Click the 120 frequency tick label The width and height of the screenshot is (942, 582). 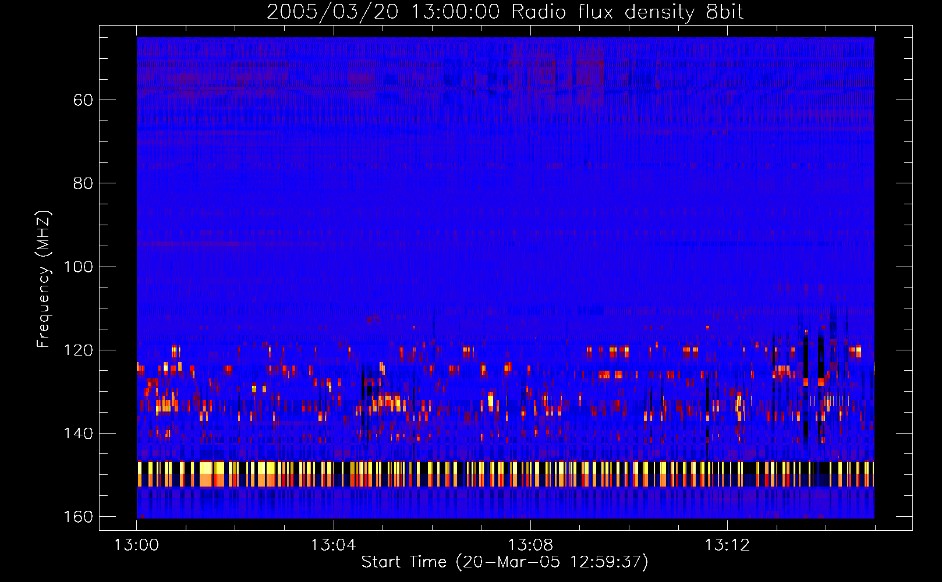pyautogui.click(x=78, y=350)
